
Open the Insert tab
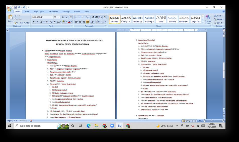click(x=27, y=12)
